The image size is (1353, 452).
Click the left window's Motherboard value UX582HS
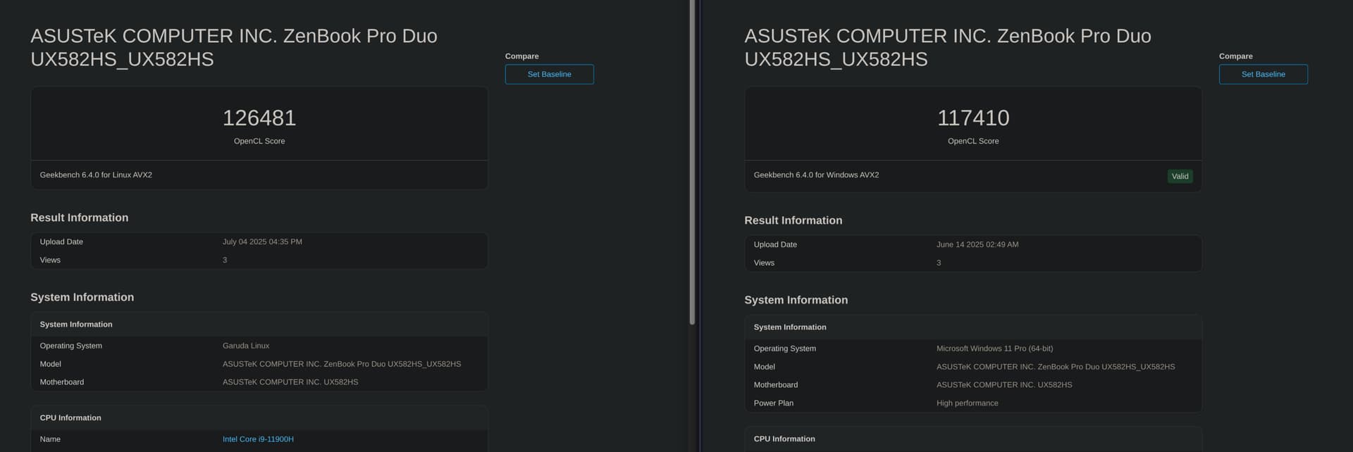[x=290, y=382]
